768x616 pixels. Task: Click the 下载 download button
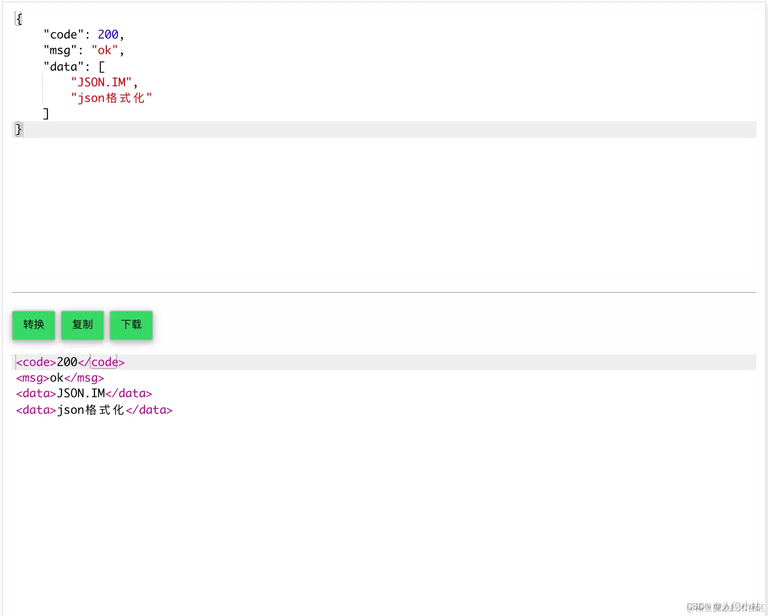point(131,325)
